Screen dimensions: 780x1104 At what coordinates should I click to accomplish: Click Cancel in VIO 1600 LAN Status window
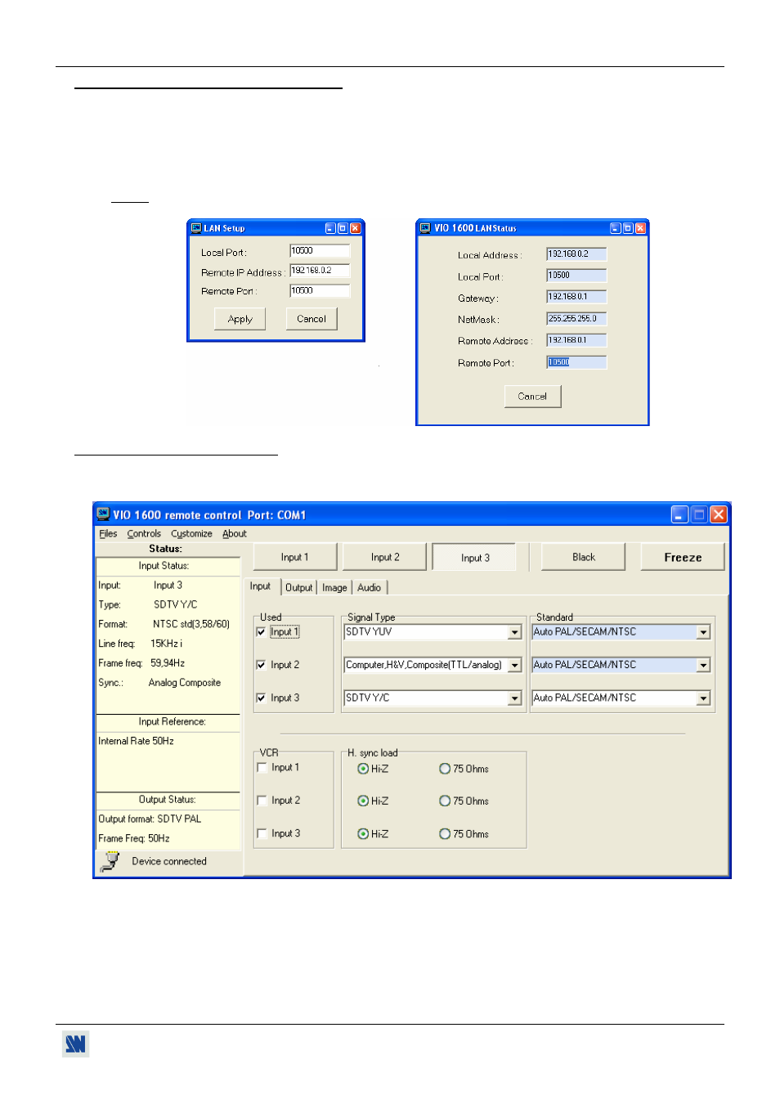(x=532, y=397)
